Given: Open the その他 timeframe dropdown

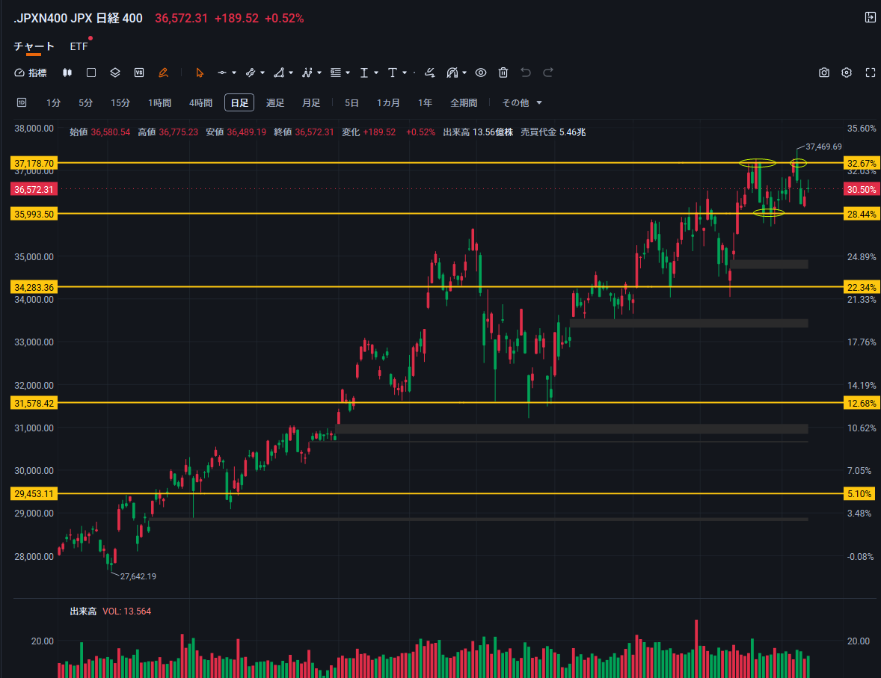Looking at the screenshot, I should (x=522, y=103).
